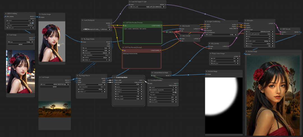This screenshot has width=303, height=137.
Task: Click the model input socket on KSampler
Action: coord(245,23)
